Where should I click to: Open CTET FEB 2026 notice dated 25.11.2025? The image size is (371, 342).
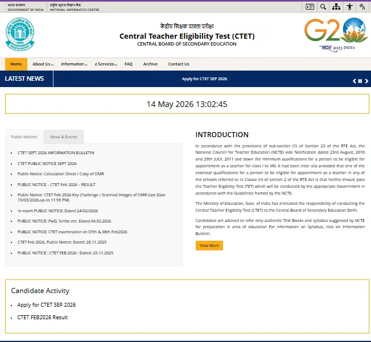65,253
